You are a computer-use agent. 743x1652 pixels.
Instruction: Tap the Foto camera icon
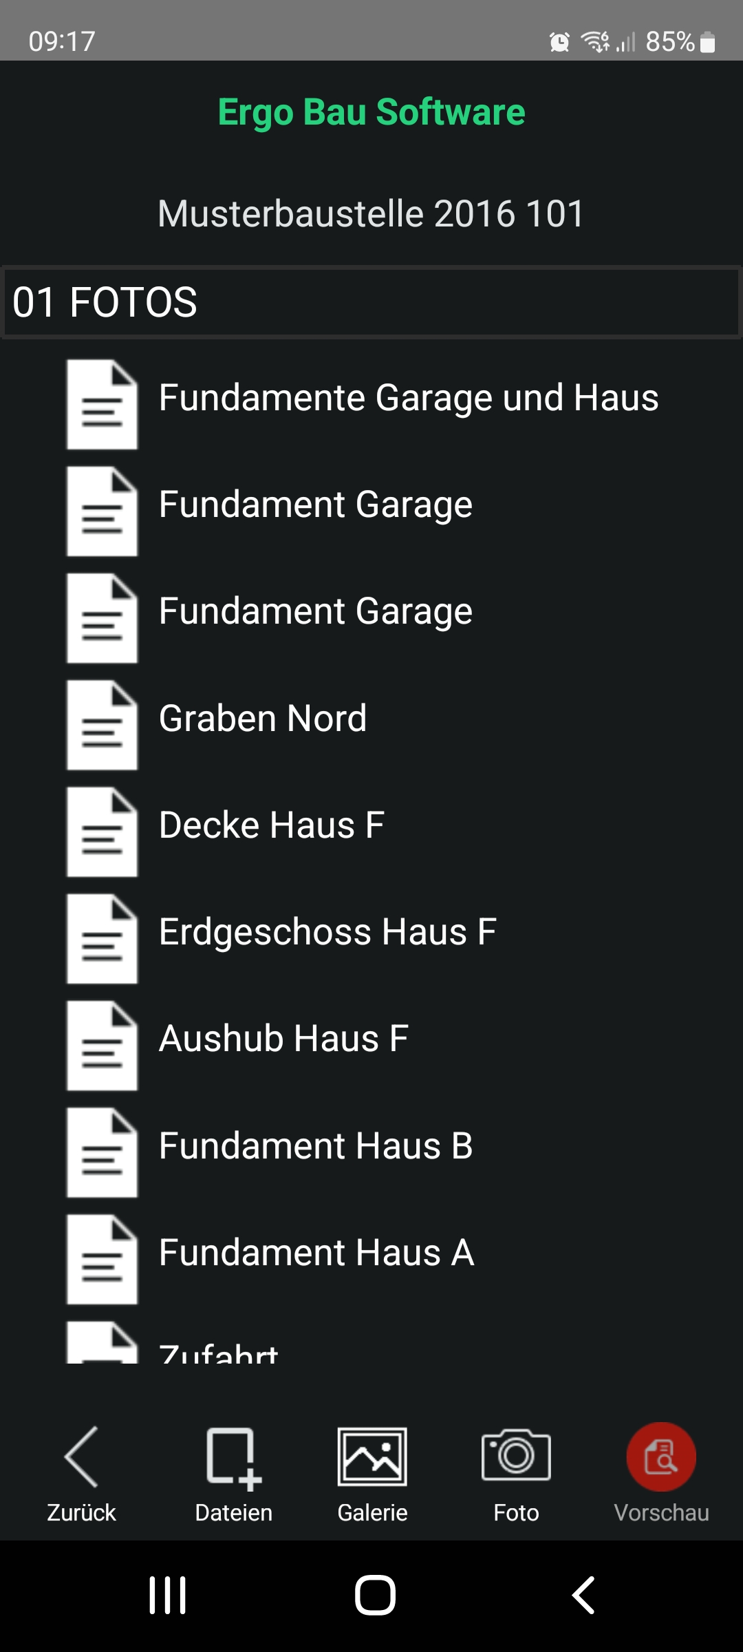pos(516,1455)
